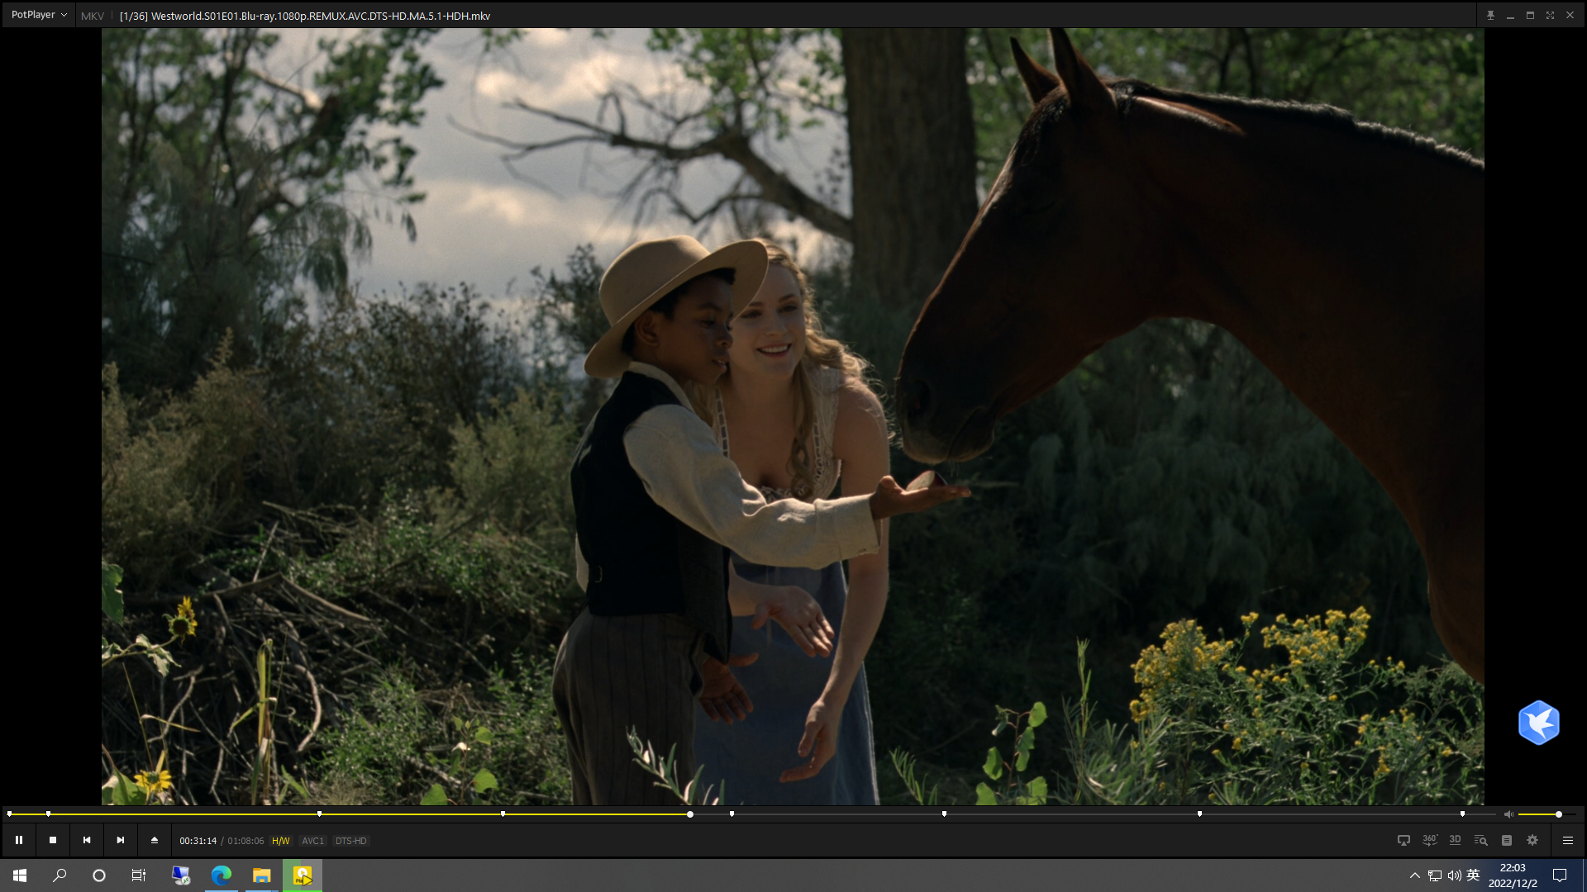The width and height of the screenshot is (1587, 892).
Task: Open the network status tray icon
Action: [x=1435, y=875]
